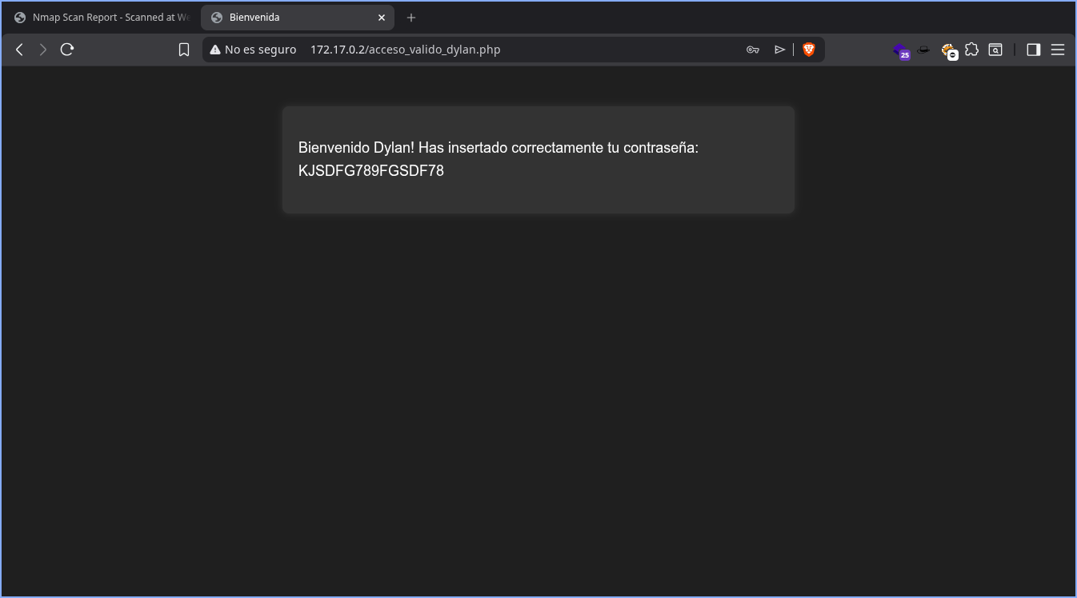Image resolution: width=1077 pixels, height=598 pixels.
Task: Toggle the browser sidebar panel
Action: (1033, 50)
